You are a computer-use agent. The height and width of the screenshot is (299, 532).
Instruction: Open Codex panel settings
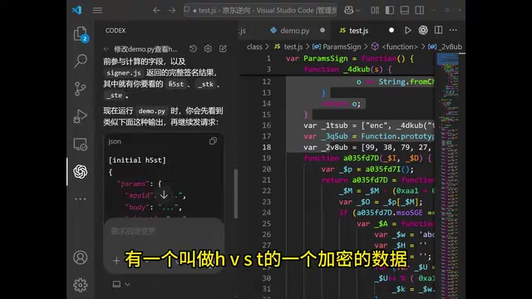pos(208,49)
